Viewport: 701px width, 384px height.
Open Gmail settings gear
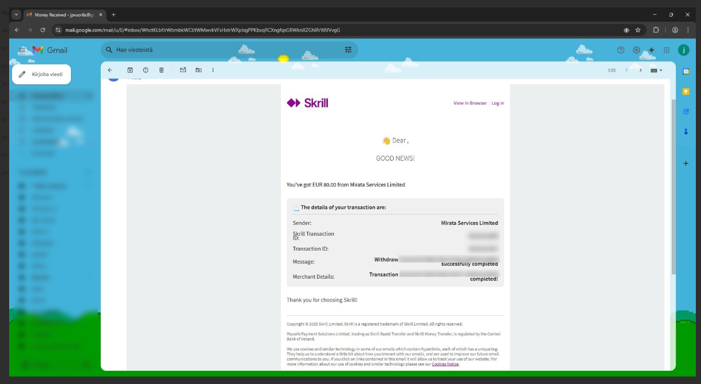pos(636,50)
